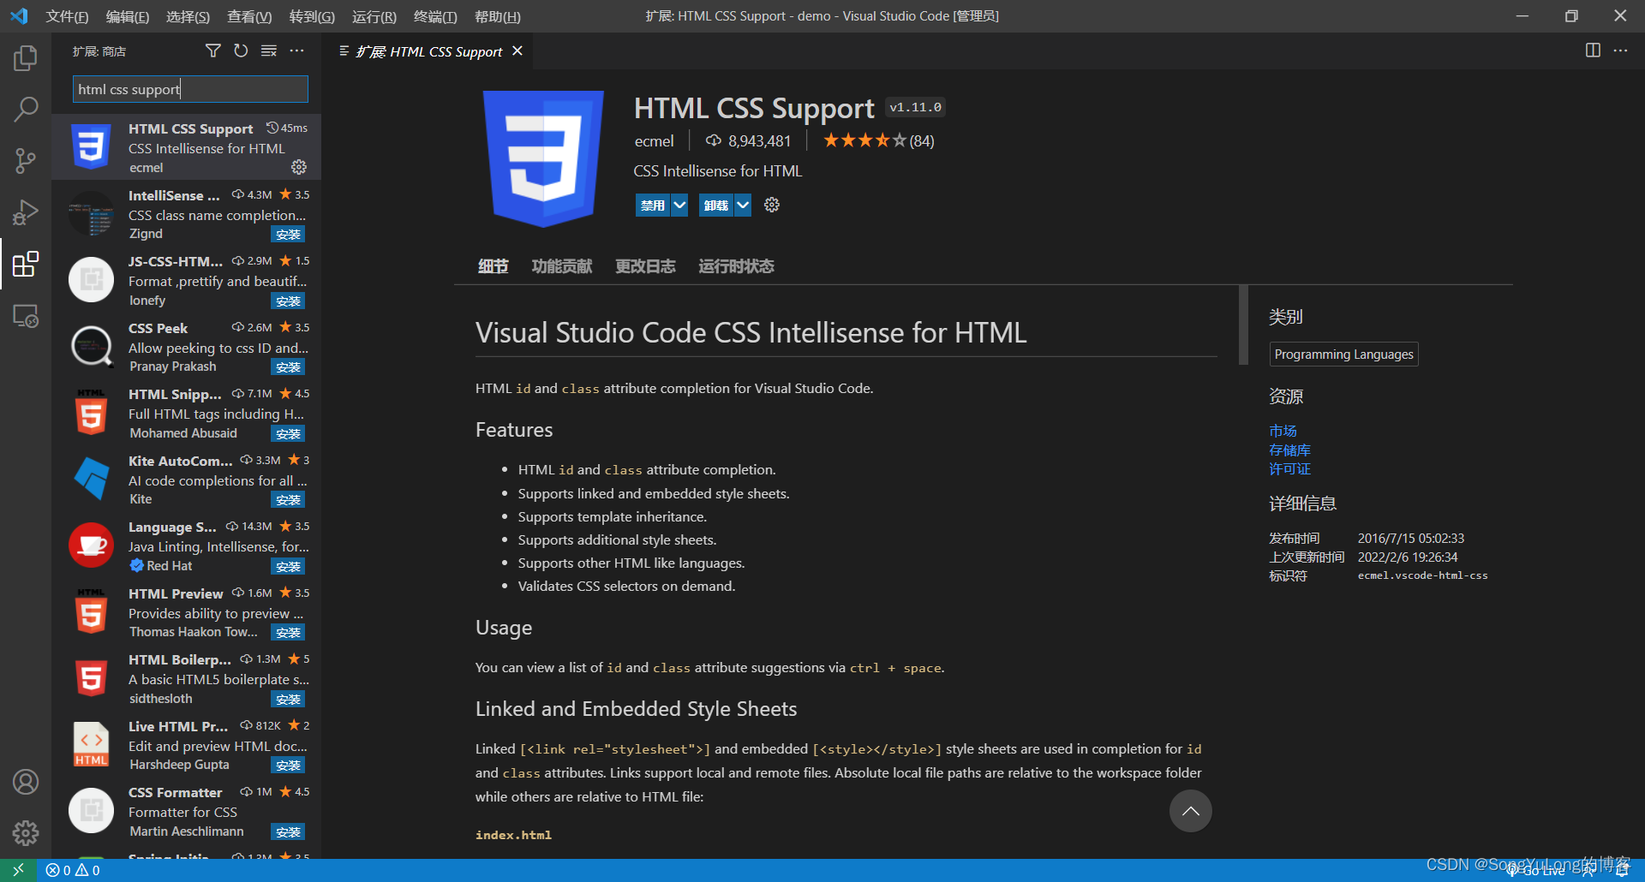Filter extensions with the funnel icon
Image resolution: width=1645 pixels, height=882 pixels.
(x=213, y=51)
